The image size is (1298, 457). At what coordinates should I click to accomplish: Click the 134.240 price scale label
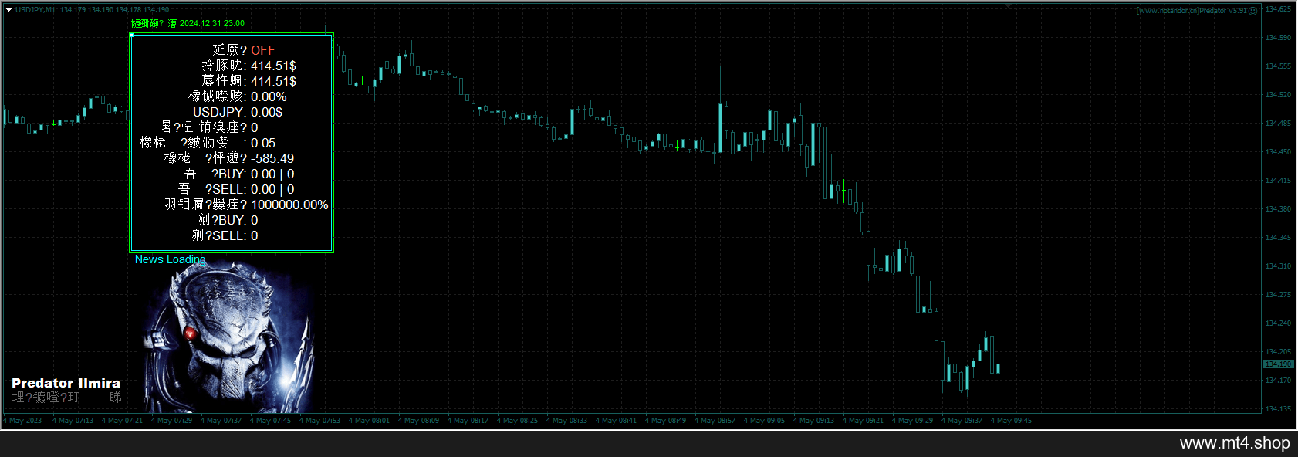(1278, 323)
